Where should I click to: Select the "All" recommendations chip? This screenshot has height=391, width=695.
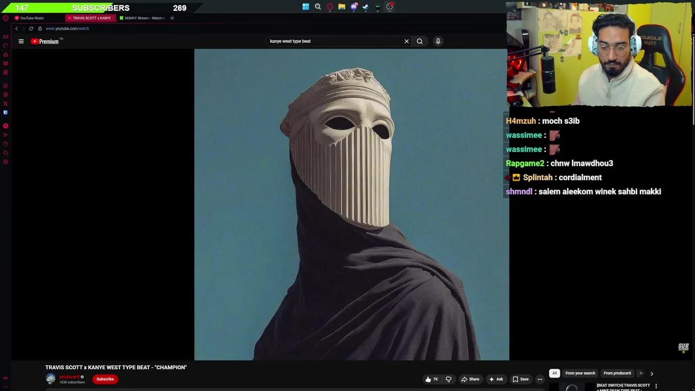tap(554, 373)
